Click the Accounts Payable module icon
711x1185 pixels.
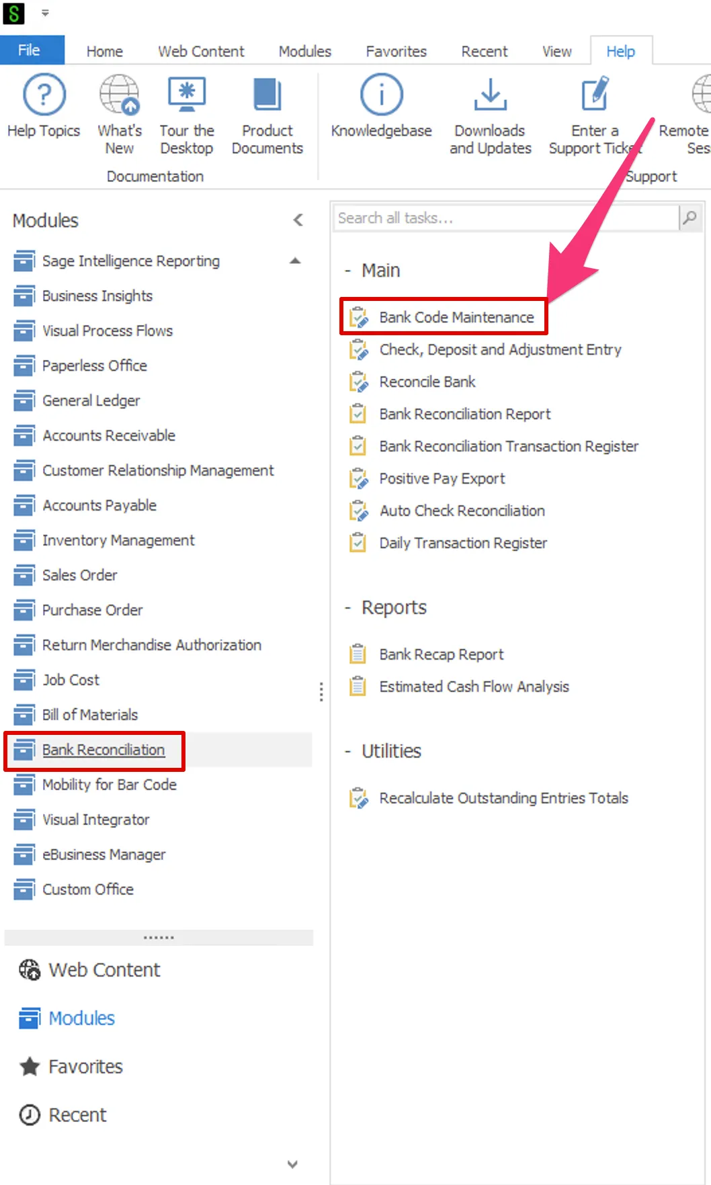(24, 505)
